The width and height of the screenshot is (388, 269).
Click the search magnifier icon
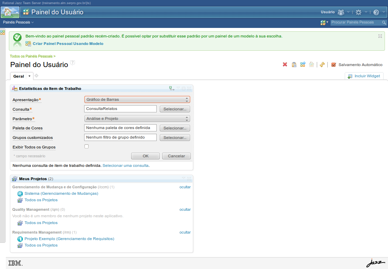pos(384,22)
